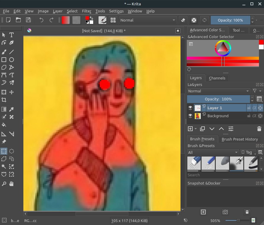The height and width of the screenshot is (225, 264).
Task: Select the Elliptical Selection tool
Action: click(x=12, y=151)
